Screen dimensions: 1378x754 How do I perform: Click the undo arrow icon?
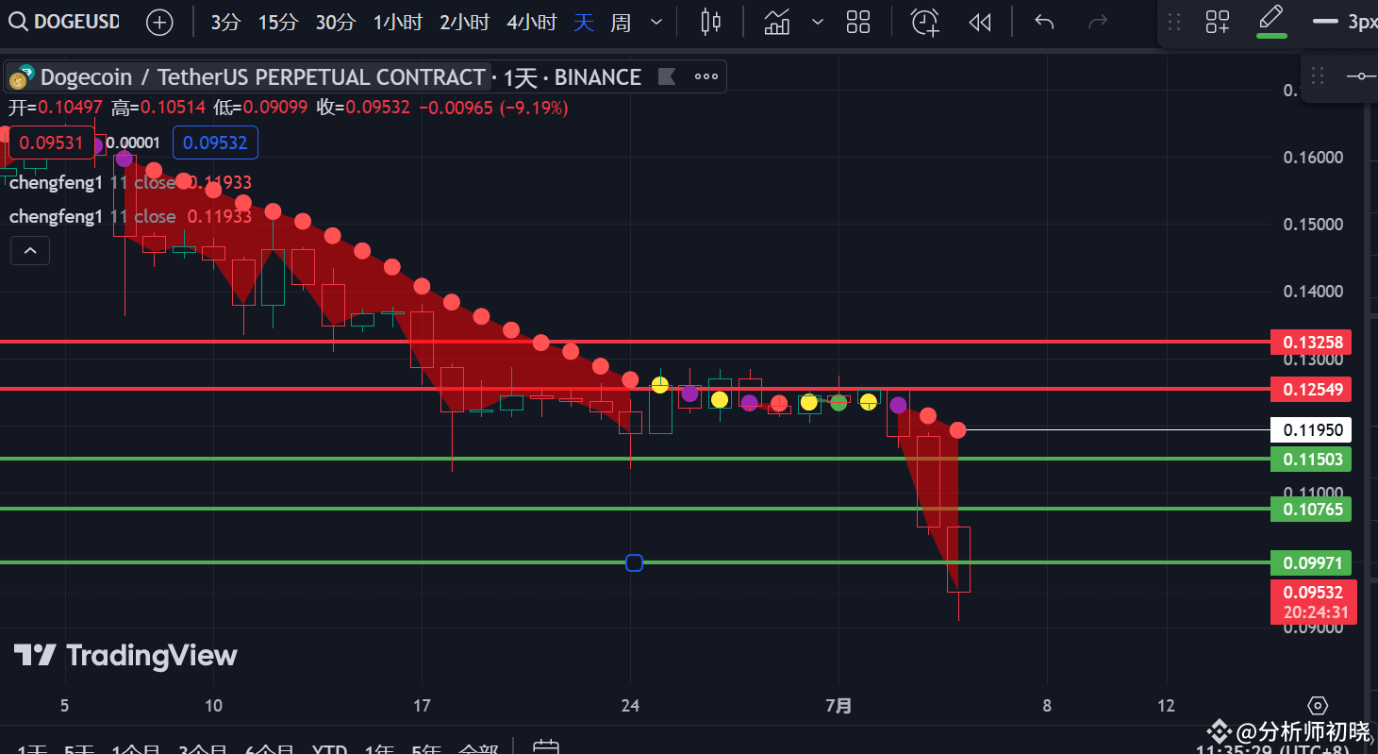coord(1043,22)
